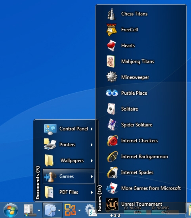Select PDF Files menu entry

[69, 192]
